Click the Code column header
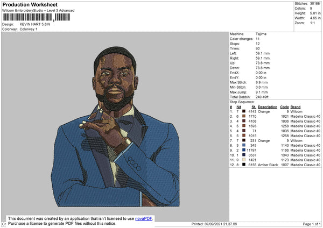This screenshot has width=323, height=228. tap(284, 107)
